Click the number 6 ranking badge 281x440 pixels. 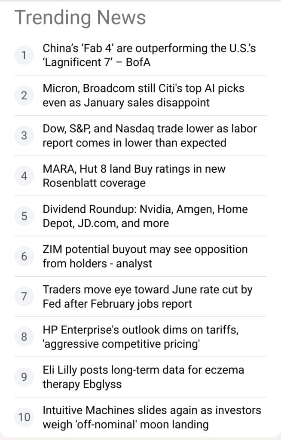[24, 256]
